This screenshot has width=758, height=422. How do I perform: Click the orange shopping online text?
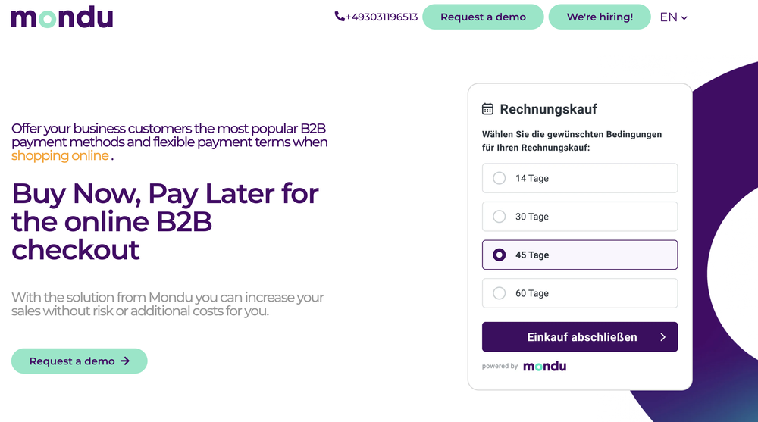pos(60,155)
